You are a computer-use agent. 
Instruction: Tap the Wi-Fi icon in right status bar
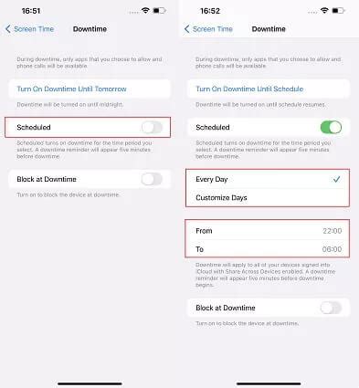point(324,11)
